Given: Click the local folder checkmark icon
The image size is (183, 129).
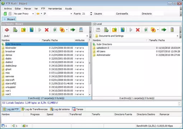Looking at the screenshot, I should coord(153,30).
